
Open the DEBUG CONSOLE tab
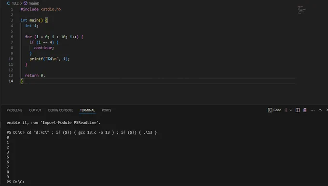pyautogui.click(x=60, y=110)
